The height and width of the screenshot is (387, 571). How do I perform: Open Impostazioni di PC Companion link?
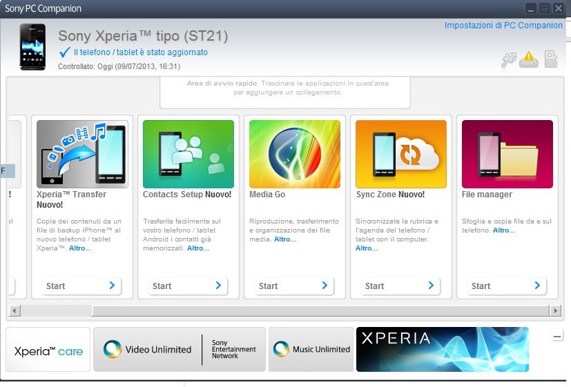[x=503, y=26]
